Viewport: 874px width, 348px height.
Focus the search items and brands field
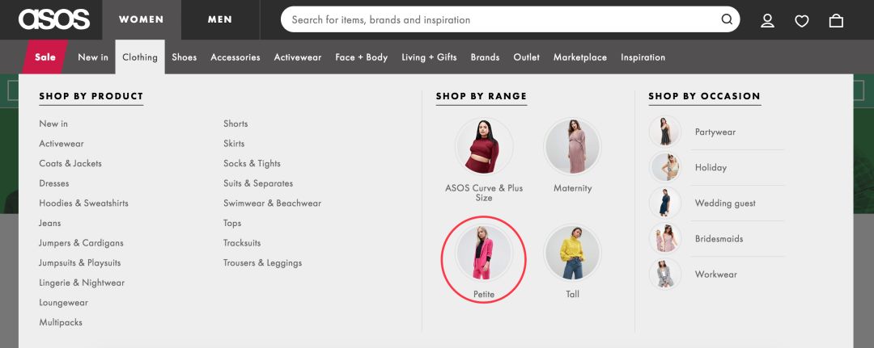[510, 19]
